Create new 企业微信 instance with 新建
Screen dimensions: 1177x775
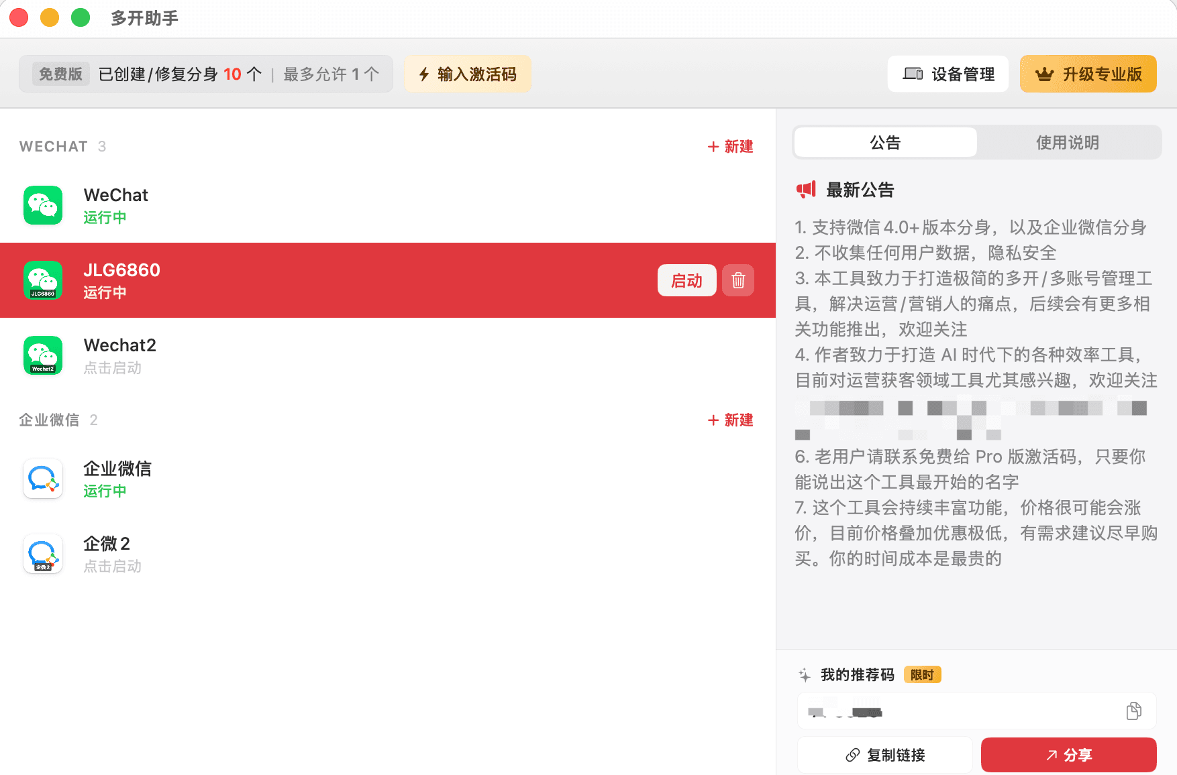[x=731, y=420]
